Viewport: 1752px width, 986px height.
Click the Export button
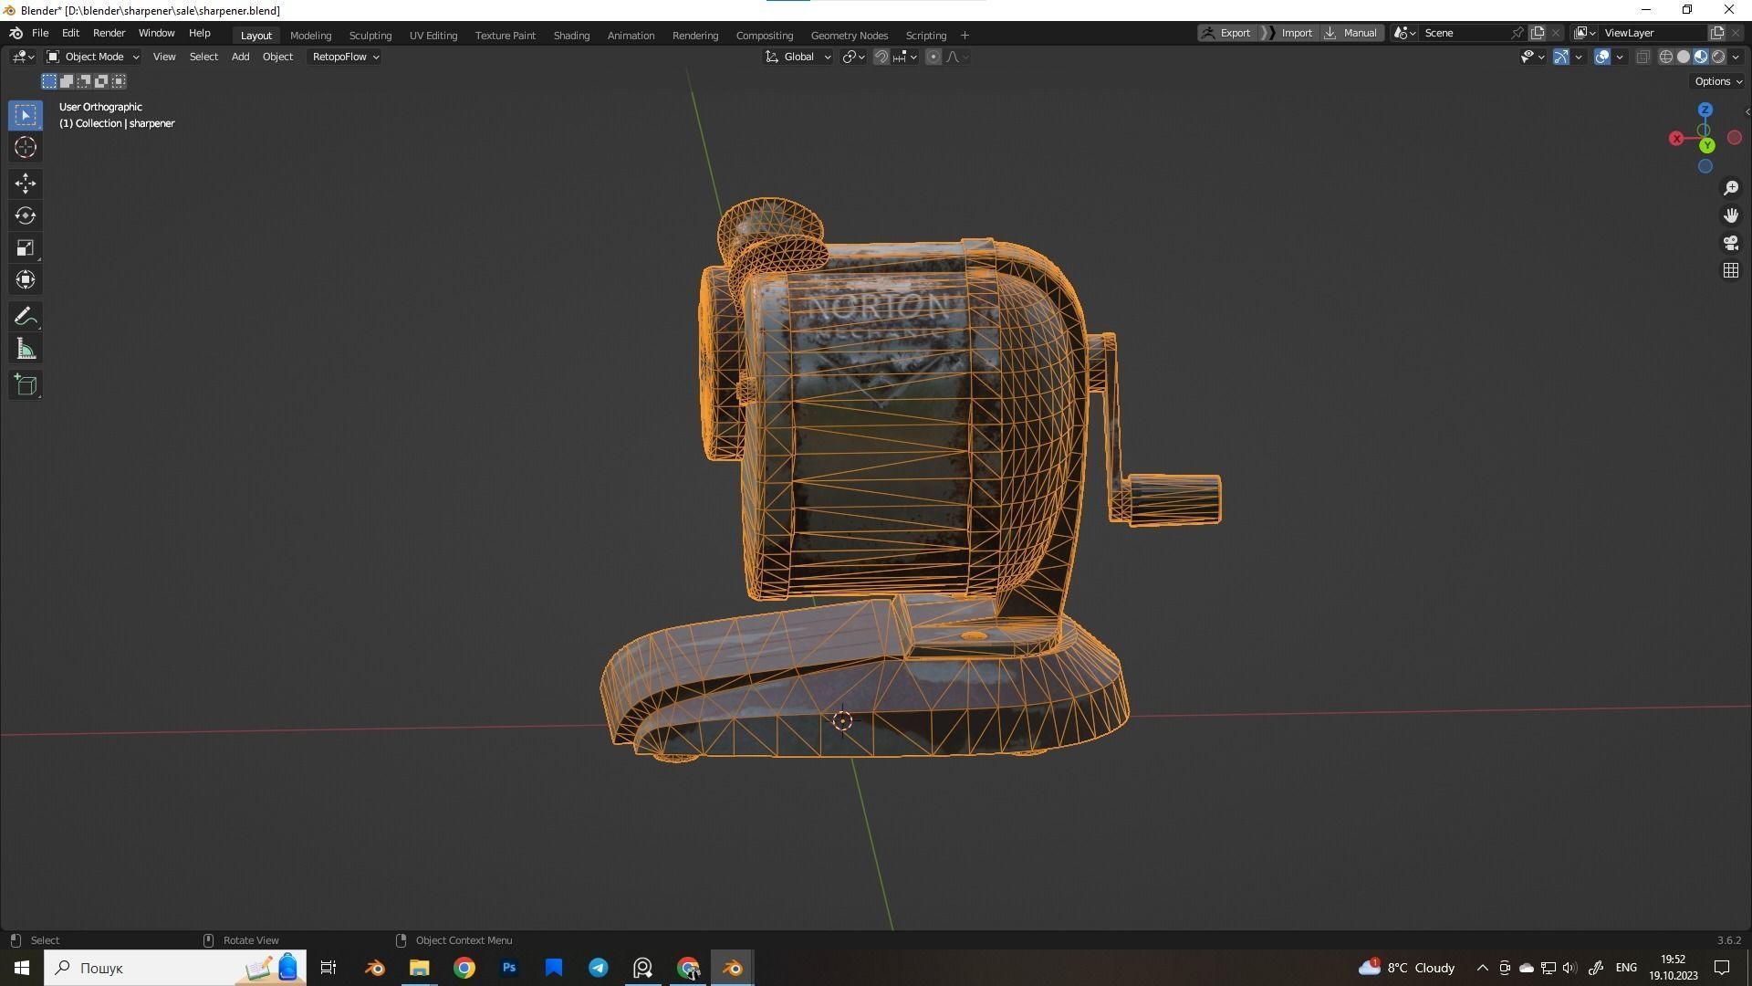pos(1227,33)
